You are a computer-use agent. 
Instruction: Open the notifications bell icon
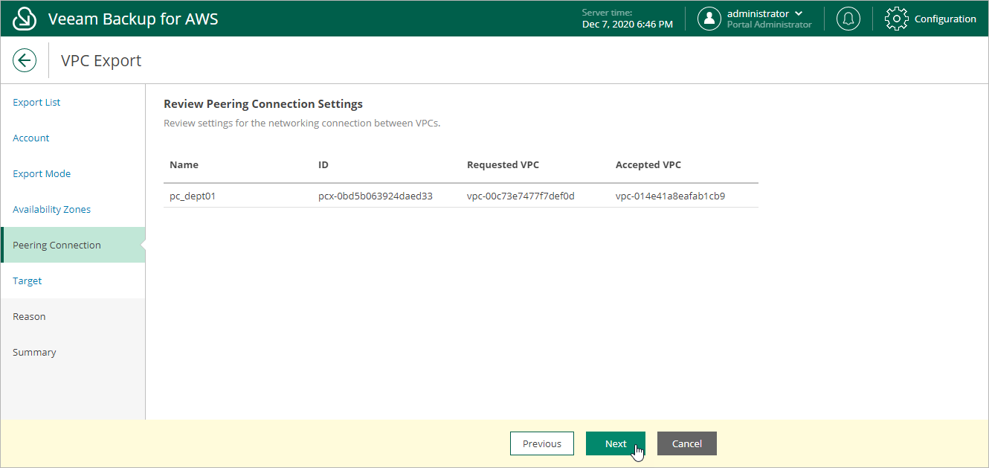[x=848, y=19]
